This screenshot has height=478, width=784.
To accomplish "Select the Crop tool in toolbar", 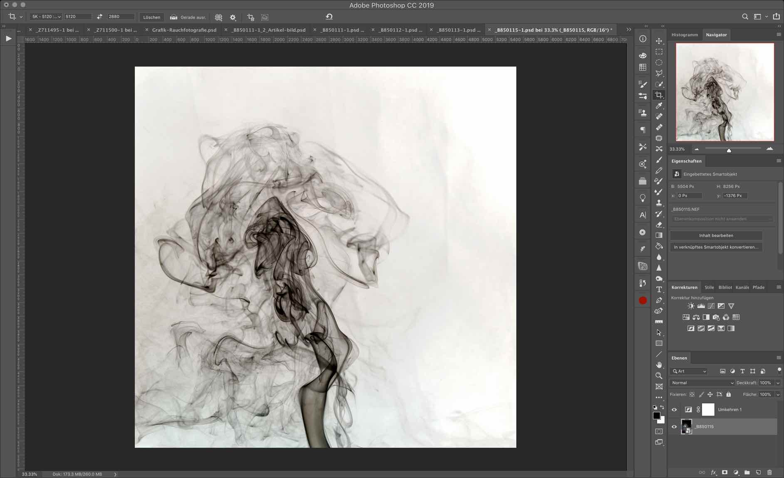I will coord(659,95).
